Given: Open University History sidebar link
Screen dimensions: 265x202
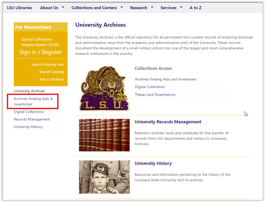Looking at the screenshot, I should coord(28,127).
